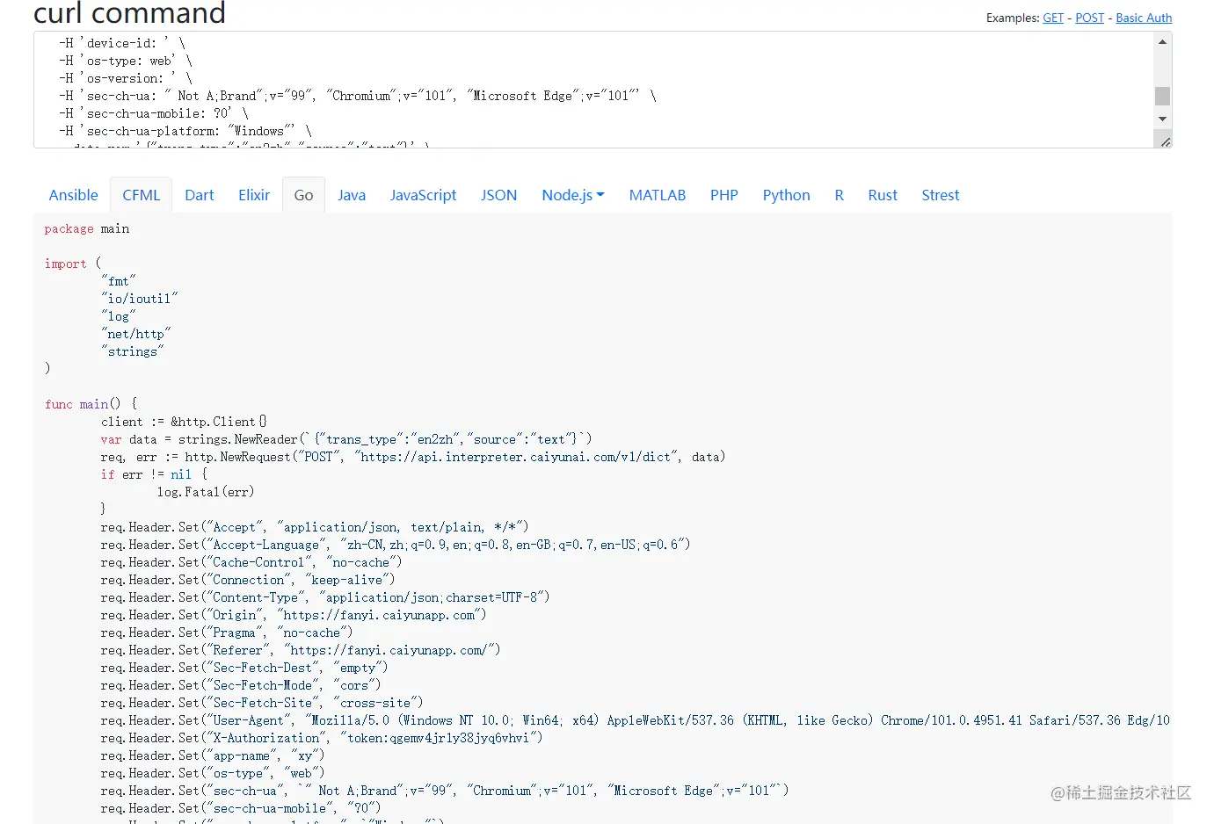1214x824 pixels.
Task: Click the 'client := &http.Client{}' line
Action: coord(184,422)
